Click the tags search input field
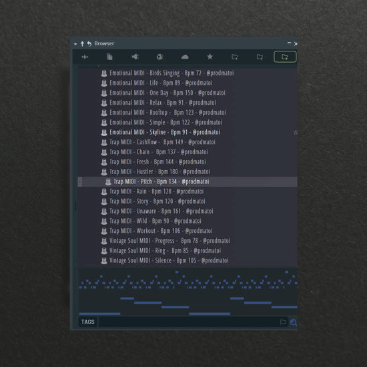This screenshot has height=367, width=367. click(188, 322)
